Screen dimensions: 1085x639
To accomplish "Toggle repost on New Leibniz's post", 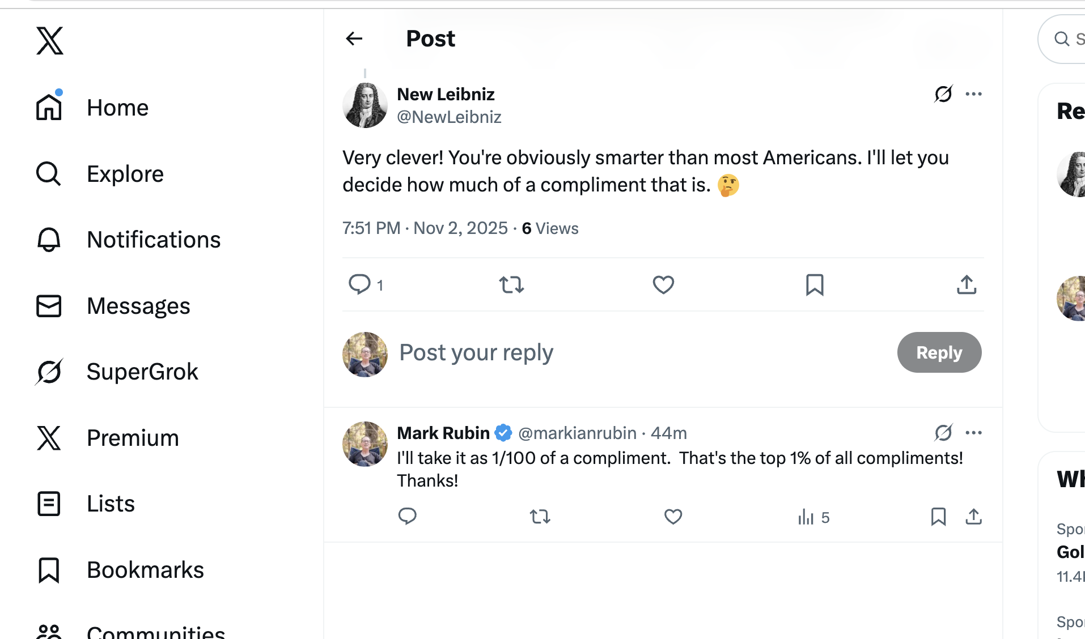I will (511, 284).
